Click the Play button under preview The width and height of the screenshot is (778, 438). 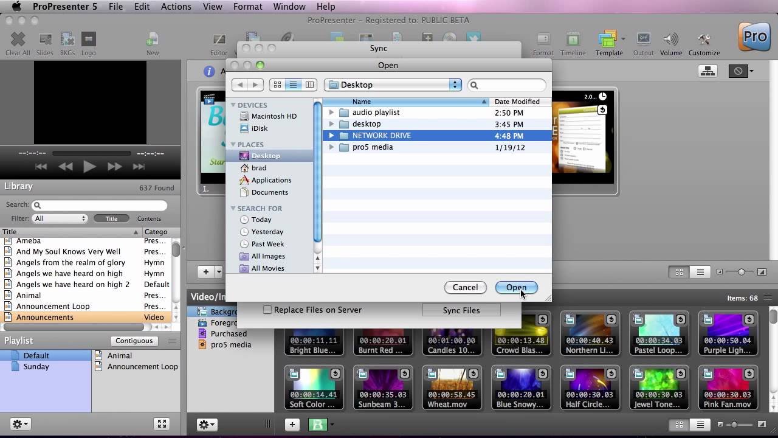pyautogui.click(x=89, y=167)
